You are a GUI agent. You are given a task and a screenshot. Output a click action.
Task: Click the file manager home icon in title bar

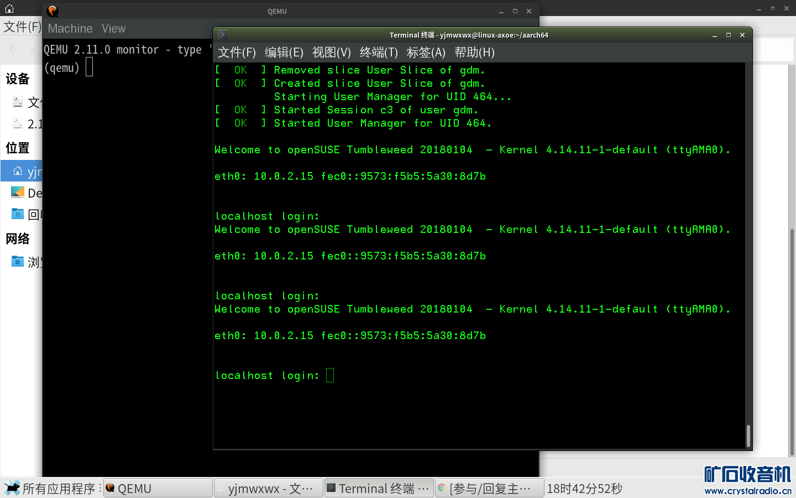[x=9, y=8]
